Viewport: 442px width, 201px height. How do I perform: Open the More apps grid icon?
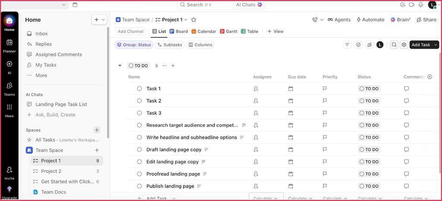pos(9,107)
